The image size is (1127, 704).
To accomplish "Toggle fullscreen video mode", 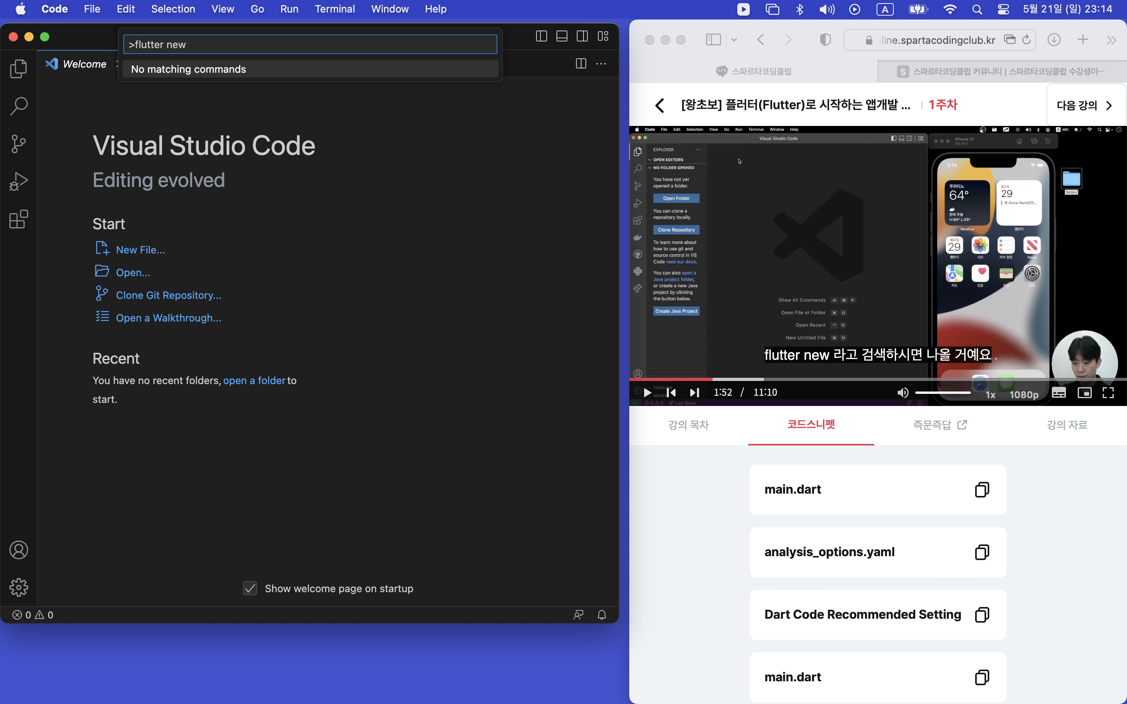I will [x=1108, y=393].
